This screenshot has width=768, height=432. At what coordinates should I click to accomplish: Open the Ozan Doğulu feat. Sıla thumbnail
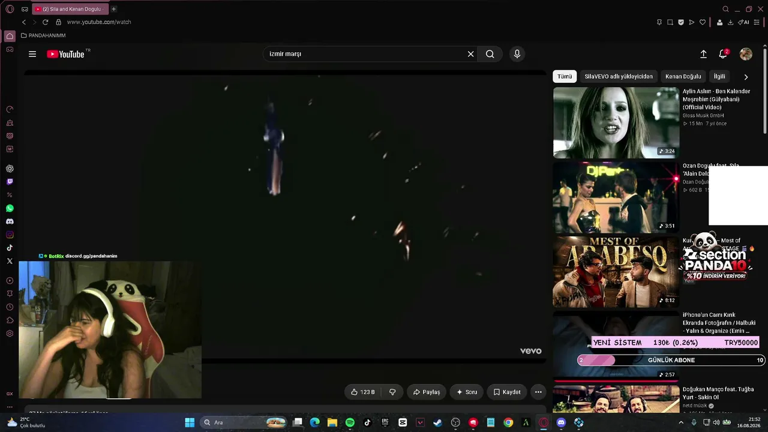point(616,197)
